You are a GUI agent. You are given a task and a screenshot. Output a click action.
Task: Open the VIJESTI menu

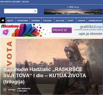(11, 21)
